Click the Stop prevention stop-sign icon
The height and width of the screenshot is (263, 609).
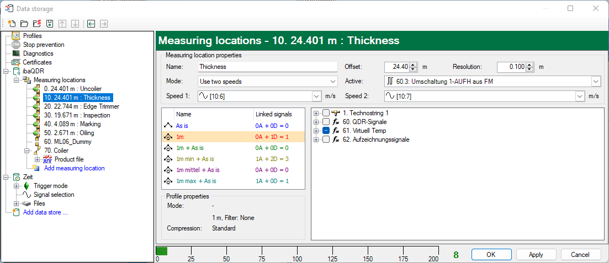coord(16,45)
